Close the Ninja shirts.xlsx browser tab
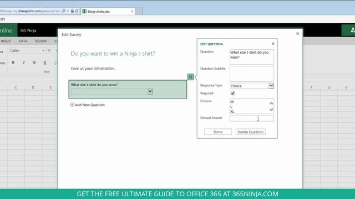 pyautogui.click(x=132, y=12)
